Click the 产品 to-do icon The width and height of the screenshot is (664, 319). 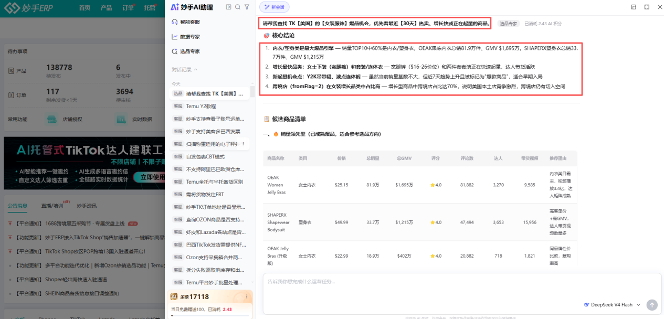pyautogui.click(x=12, y=71)
